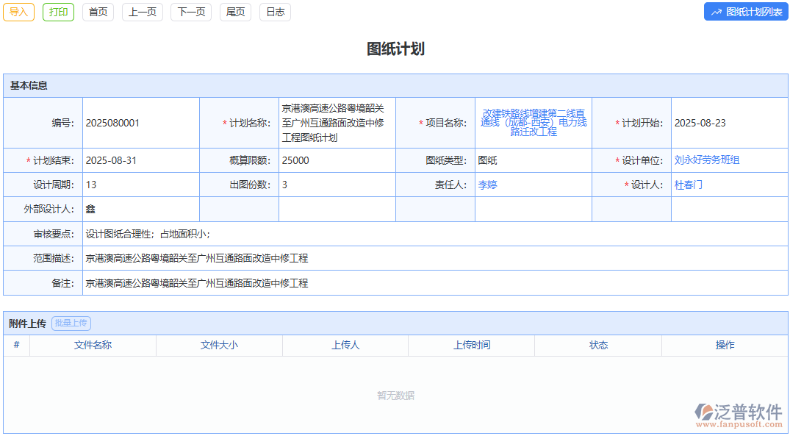This screenshot has width=790, height=436.
Task: Click the 打印 (Print) button
Action: (x=57, y=12)
